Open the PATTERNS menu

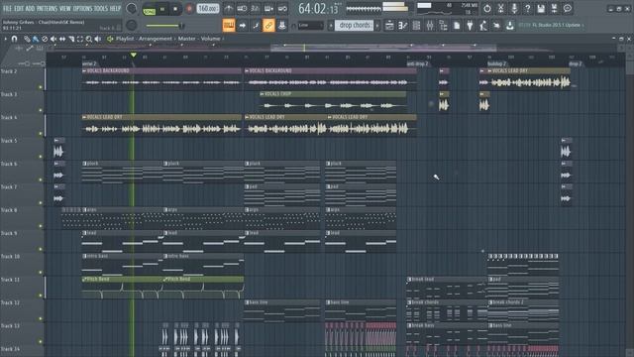tap(48, 8)
